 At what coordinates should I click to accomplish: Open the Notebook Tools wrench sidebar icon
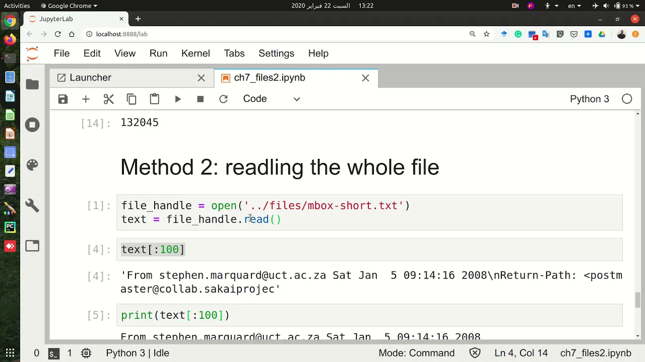(x=32, y=206)
